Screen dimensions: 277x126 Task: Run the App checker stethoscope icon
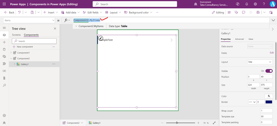236,12
